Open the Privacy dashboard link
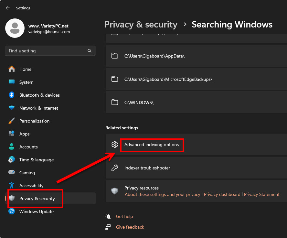The width and height of the screenshot is (287, 238). pyautogui.click(x=222, y=194)
